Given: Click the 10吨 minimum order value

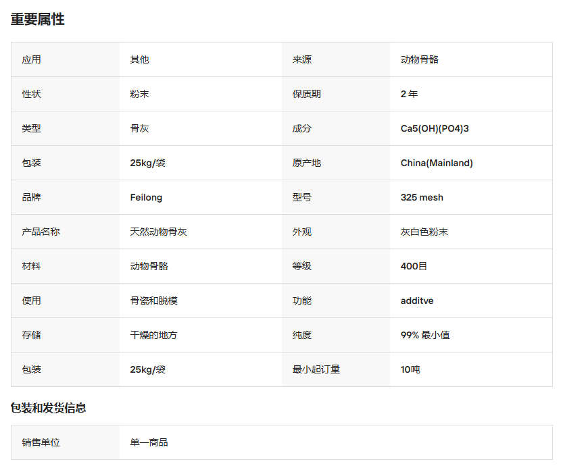Looking at the screenshot, I should pos(410,369).
